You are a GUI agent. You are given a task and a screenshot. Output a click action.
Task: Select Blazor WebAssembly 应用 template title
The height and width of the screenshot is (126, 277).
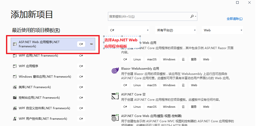(140, 69)
